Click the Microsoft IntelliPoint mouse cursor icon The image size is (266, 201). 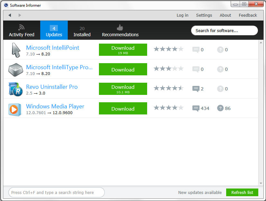15,50
